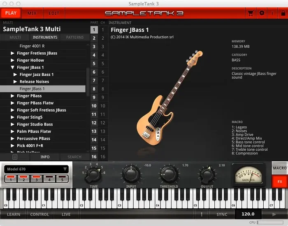Expand Finger Fretless JBass folder

pyautogui.click(x=12, y=53)
